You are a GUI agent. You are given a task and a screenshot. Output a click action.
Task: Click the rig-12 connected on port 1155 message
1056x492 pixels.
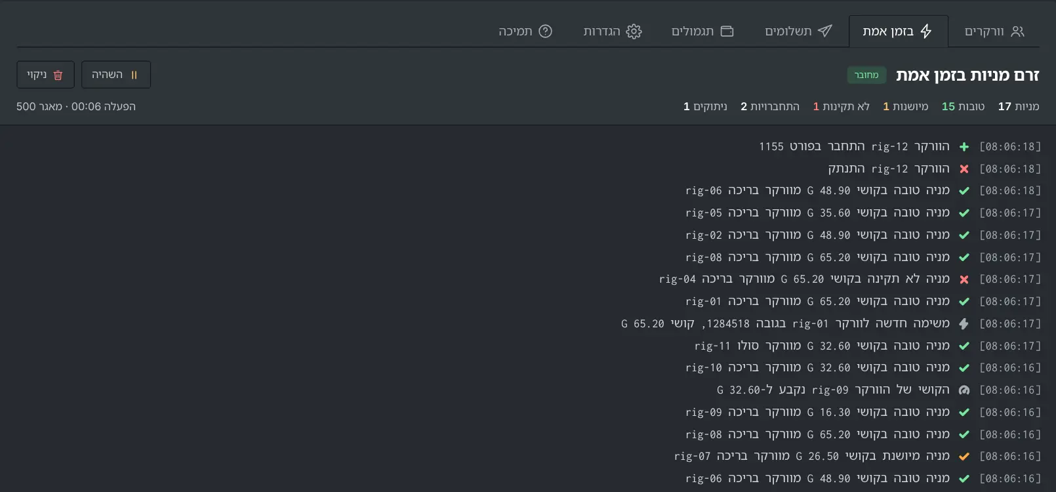(x=854, y=147)
